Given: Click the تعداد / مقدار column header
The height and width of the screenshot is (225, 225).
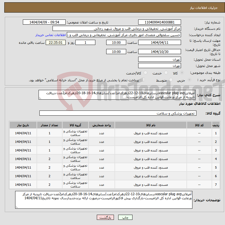Looking at the screenshot, I should coord(49,125).
